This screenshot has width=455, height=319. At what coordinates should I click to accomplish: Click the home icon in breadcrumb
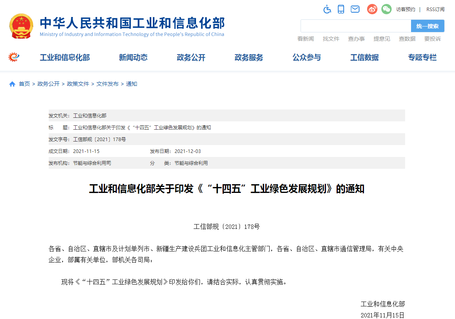(x=12, y=84)
